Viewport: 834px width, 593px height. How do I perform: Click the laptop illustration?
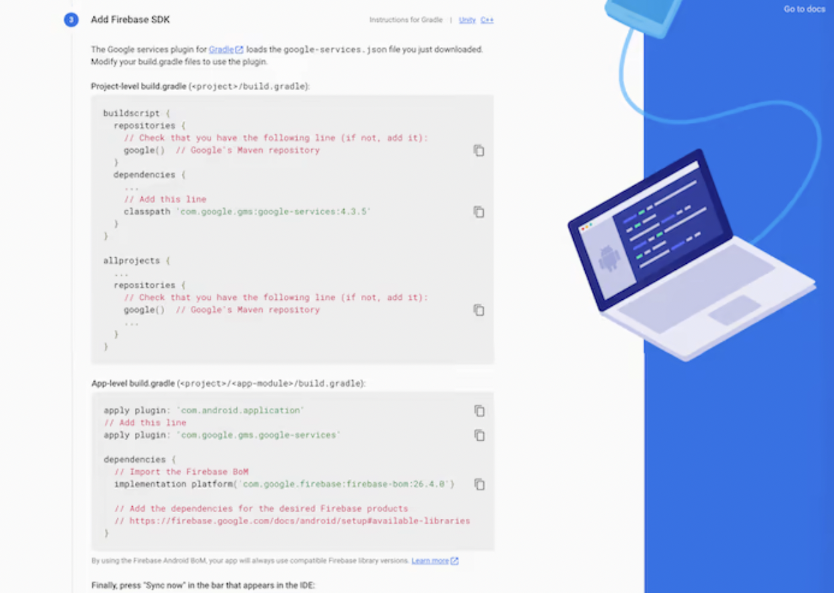pos(691,256)
